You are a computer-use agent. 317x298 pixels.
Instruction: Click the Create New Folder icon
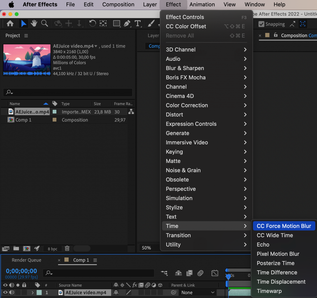[x=16, y=248]
